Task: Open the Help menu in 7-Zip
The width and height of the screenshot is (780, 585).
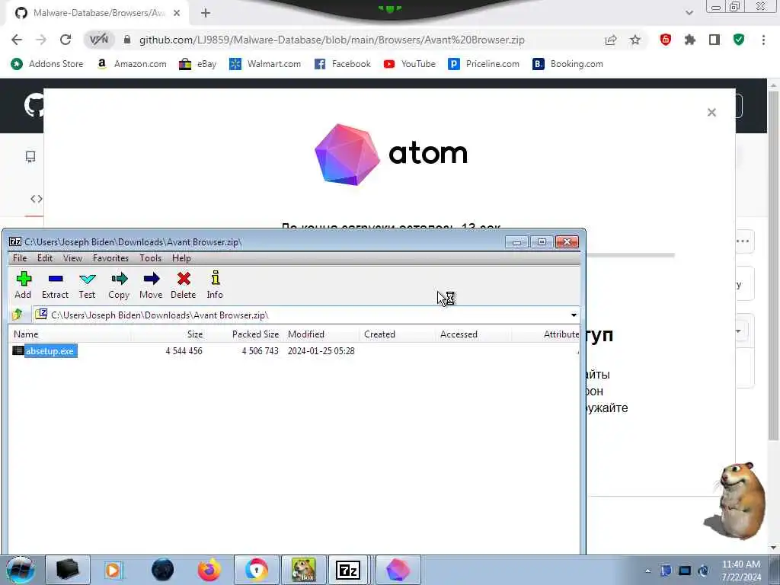Action: click(181, 257)
